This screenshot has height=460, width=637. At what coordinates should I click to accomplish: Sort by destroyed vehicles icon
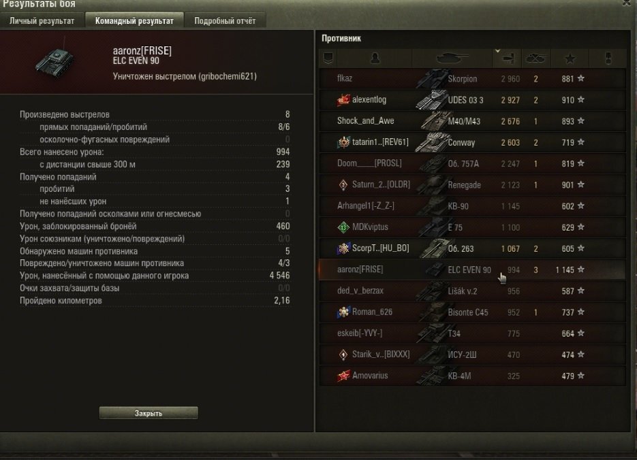(535, 59)
